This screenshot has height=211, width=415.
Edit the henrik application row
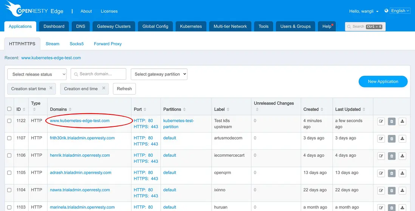click(381, 156)
